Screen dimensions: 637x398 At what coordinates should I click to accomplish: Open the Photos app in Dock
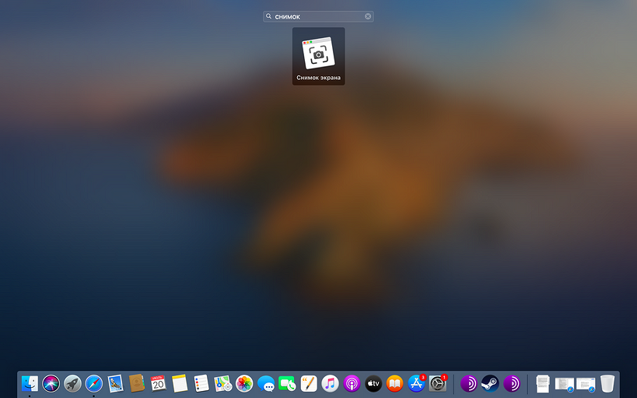pyautogui.click(x=245, y=383)
